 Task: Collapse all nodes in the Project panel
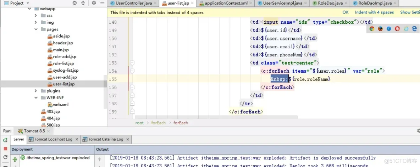tap(83, 3)
